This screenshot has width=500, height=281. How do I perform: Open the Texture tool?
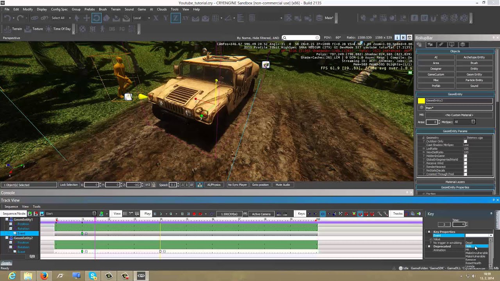[34, 29]
